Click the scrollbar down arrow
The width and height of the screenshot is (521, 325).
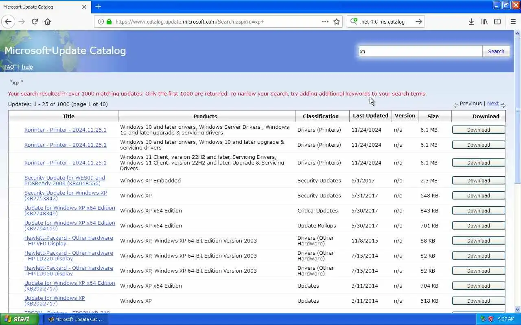point(518,309)
